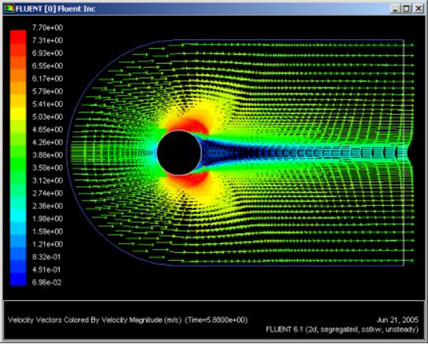Maximize the FLUENT graphics window

[407, 9]
